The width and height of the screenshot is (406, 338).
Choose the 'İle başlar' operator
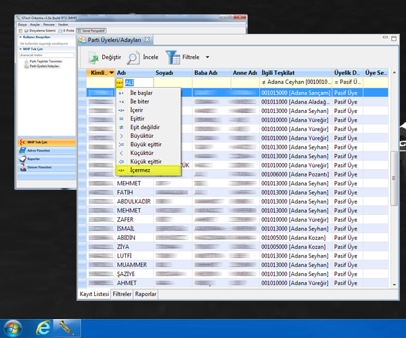148,93
